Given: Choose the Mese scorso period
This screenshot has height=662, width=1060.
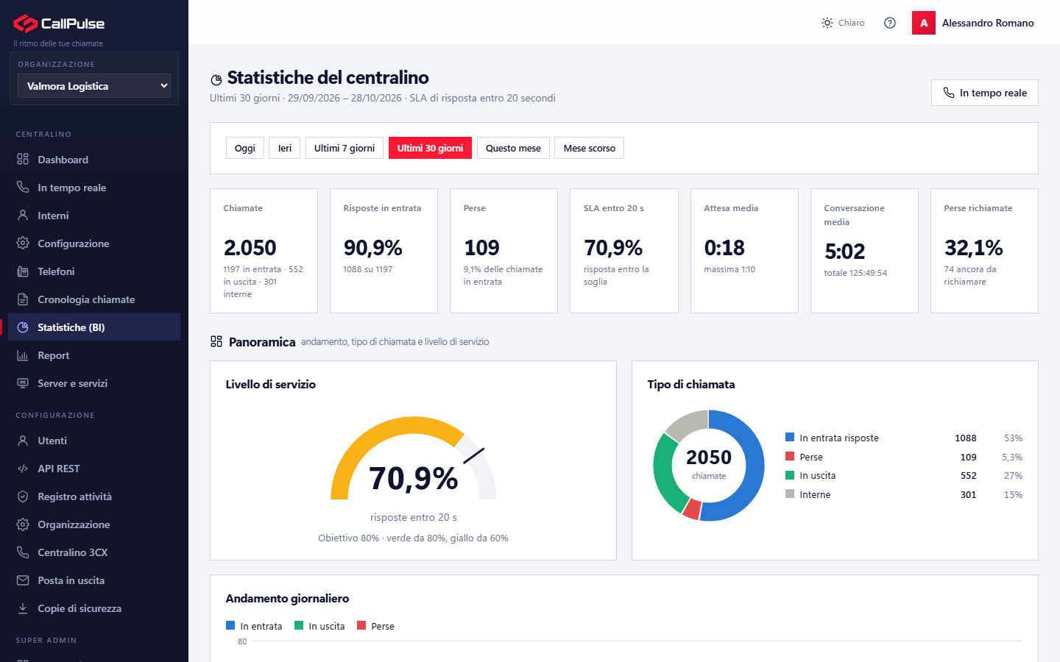Looking at the screenshot, I should 590,148.
